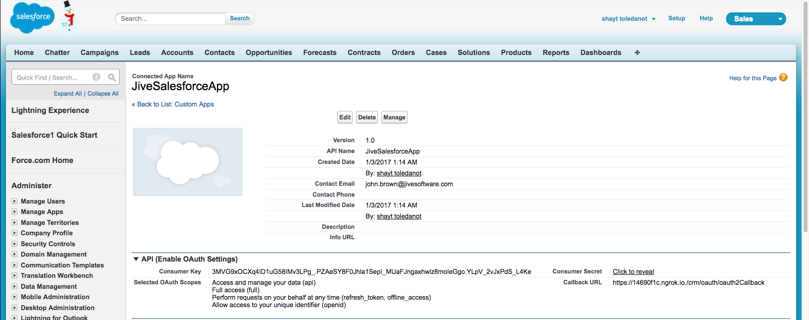Expand the Mobile Administration tree node
The image size is (809, 320).
coord(14,297)
